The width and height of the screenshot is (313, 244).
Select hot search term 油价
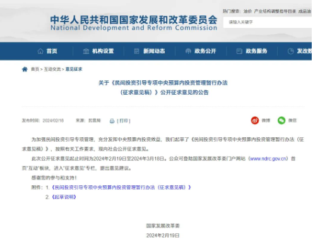[x=247, y=11]
